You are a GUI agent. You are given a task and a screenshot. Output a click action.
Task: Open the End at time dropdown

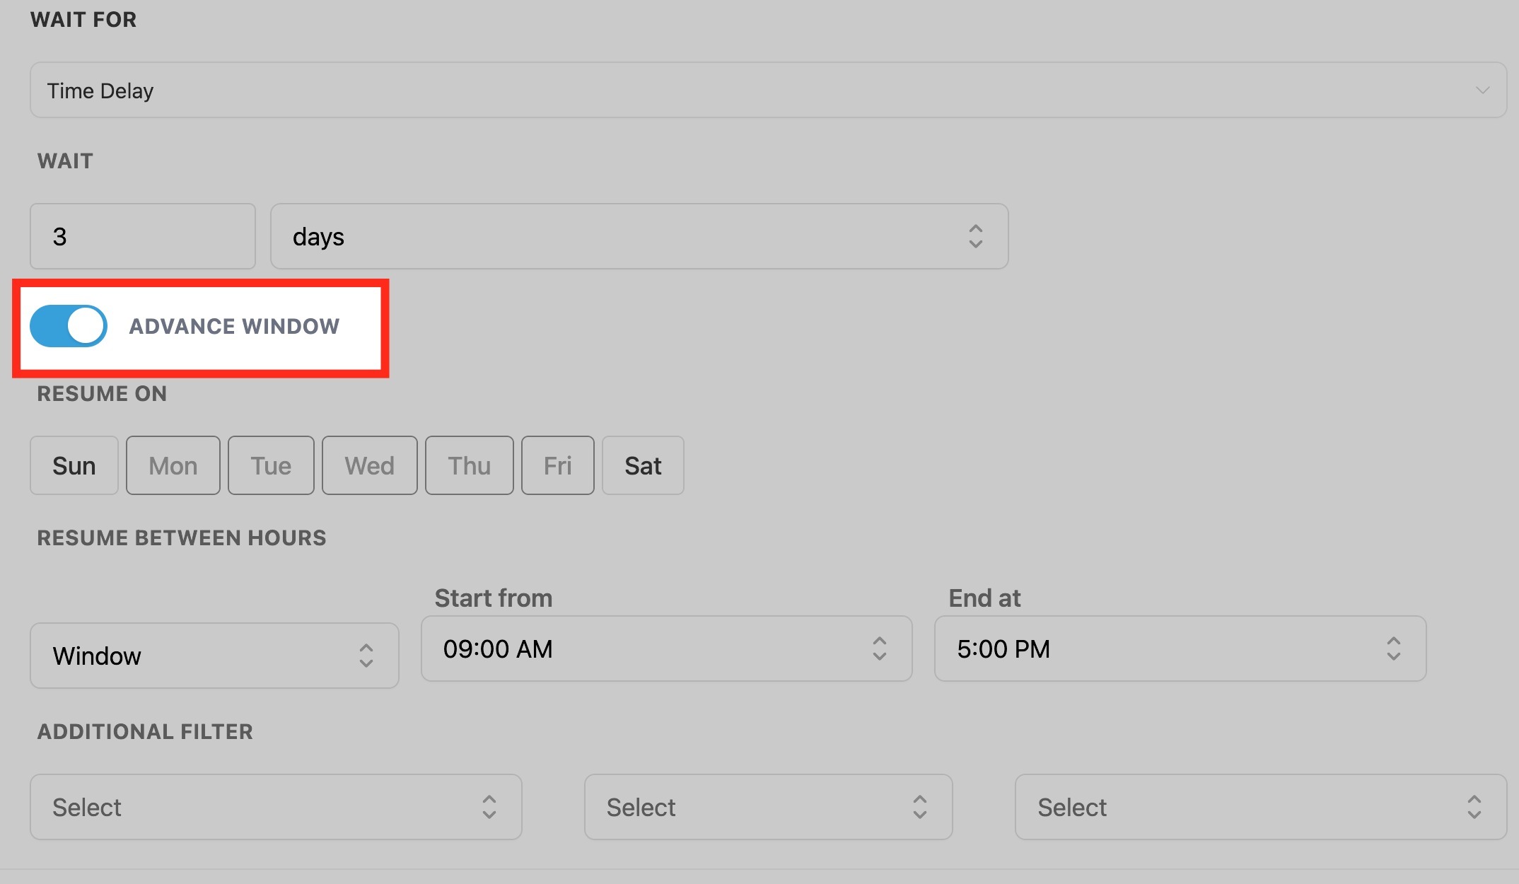tap(1180, 649)
